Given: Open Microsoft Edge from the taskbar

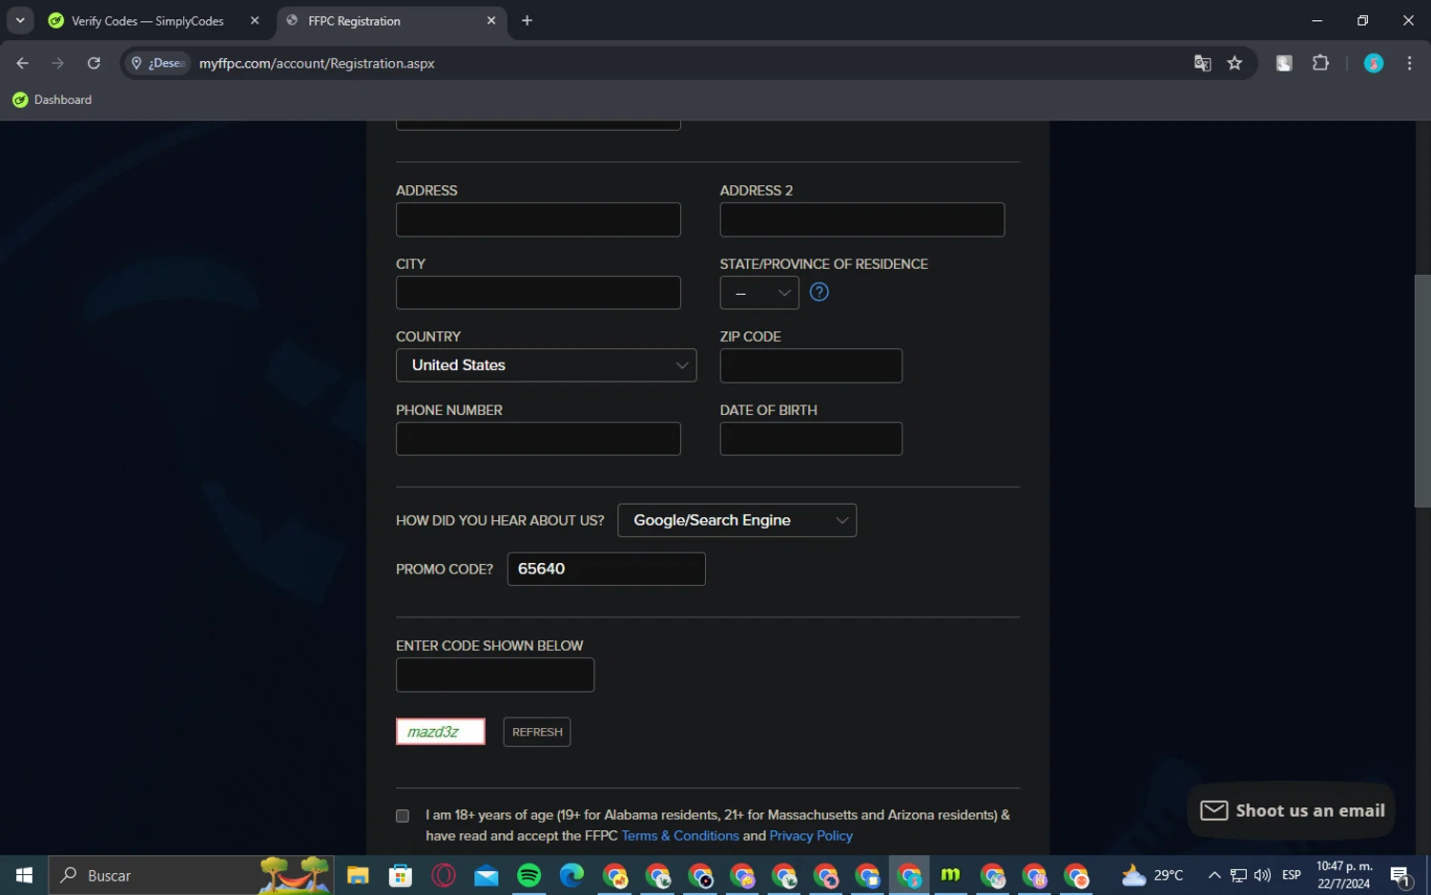Looking at the screenshot, I should click(x=571, y=875).
